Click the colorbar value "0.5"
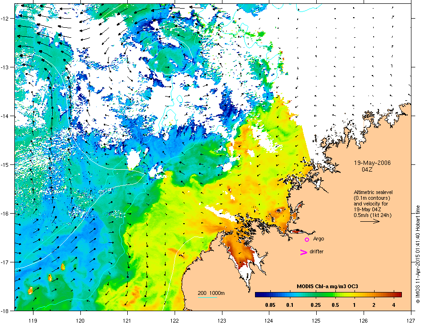Screen dimensions: 421x325 (335, 305)
